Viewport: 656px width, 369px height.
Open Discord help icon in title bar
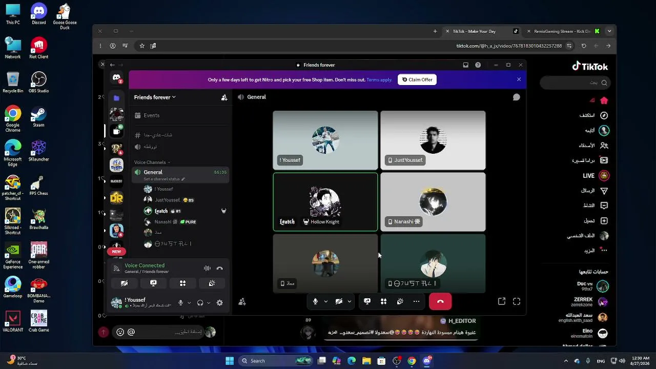pos(478,65)
